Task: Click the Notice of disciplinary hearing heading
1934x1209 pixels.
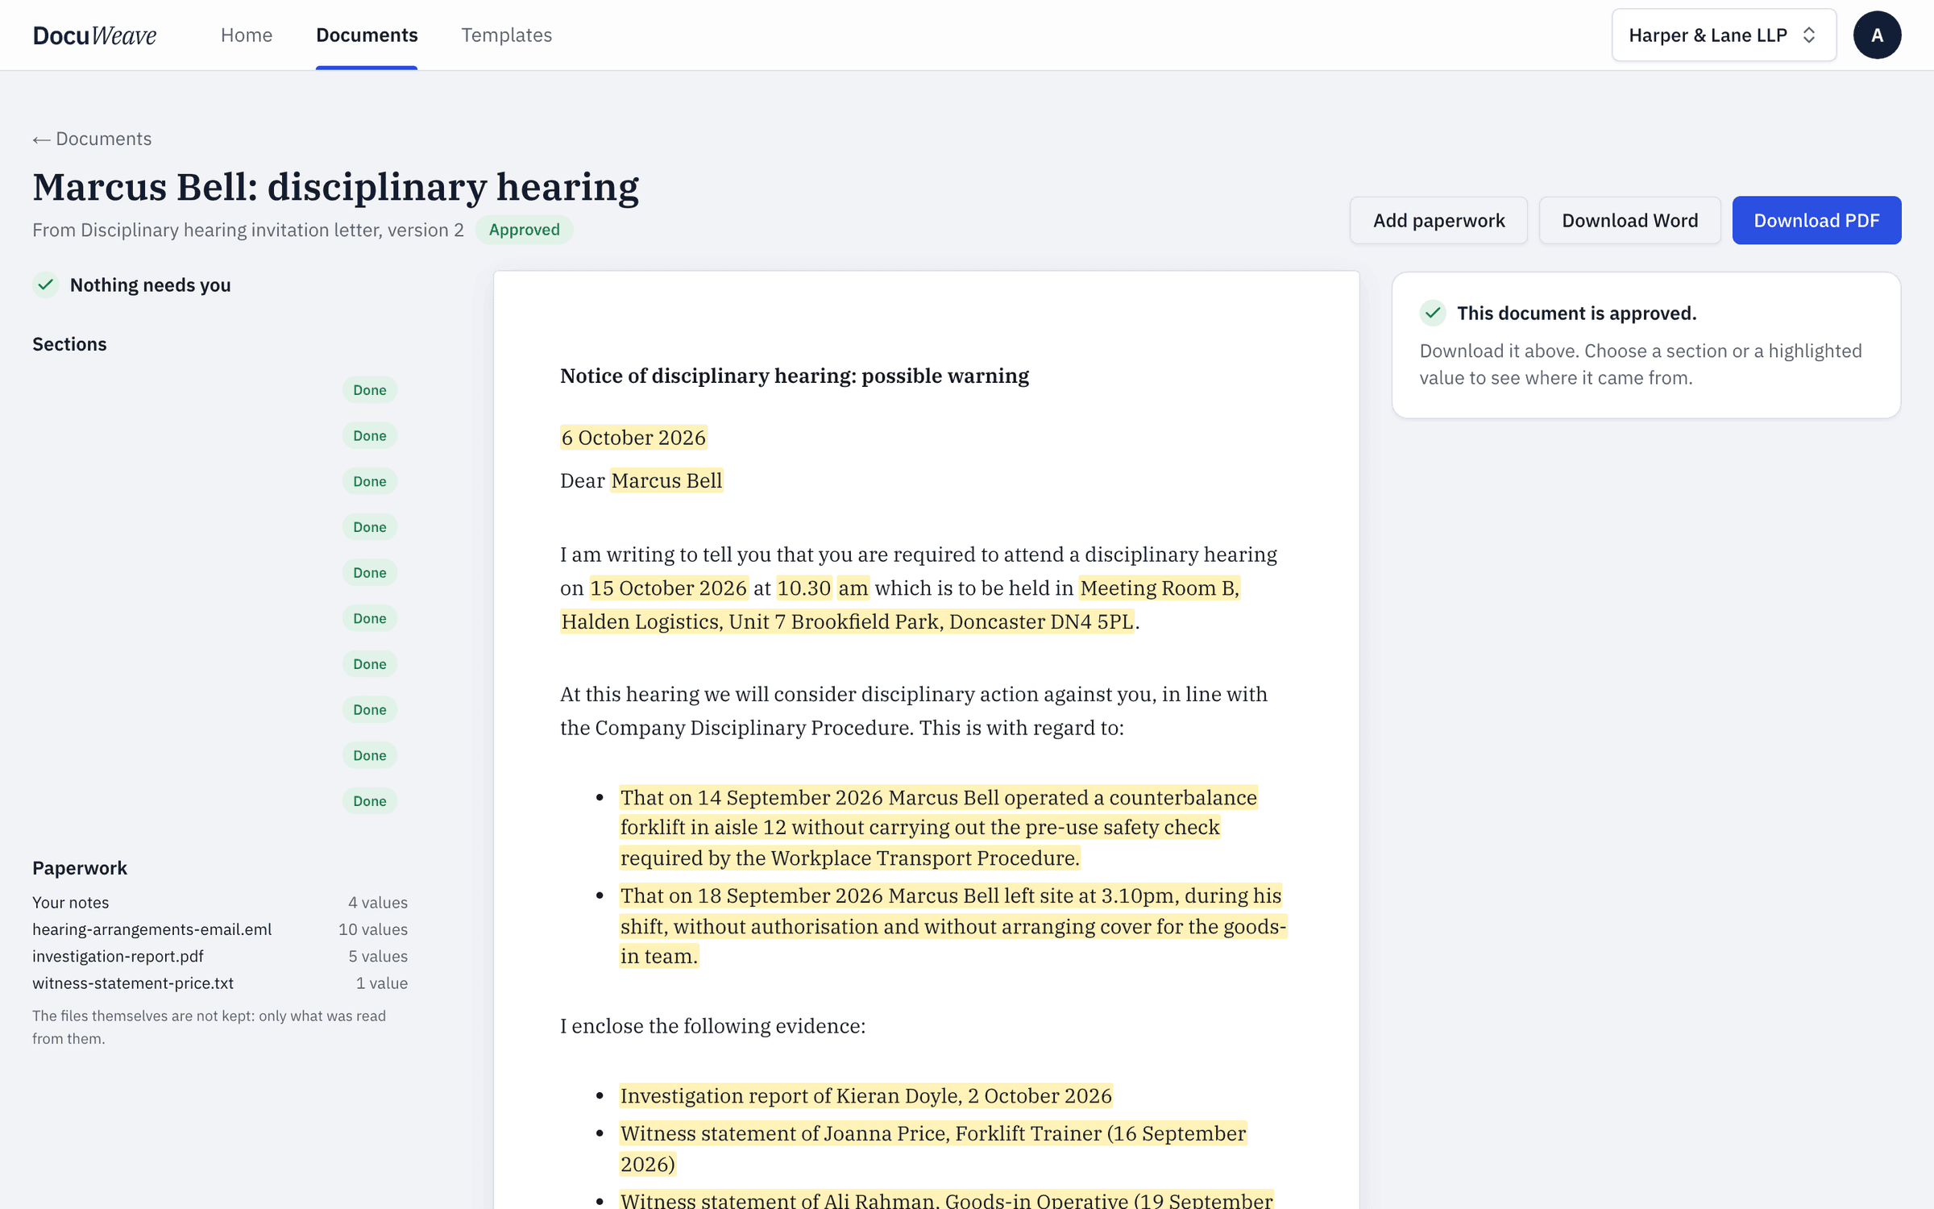Action: [795, 376]
